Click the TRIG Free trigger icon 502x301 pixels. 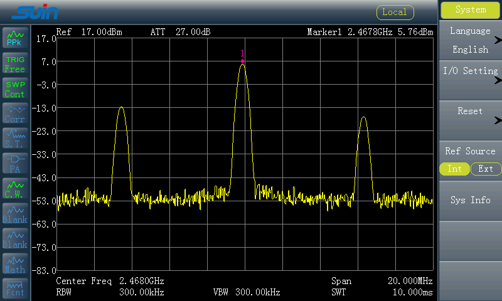(x=15, y=64)
